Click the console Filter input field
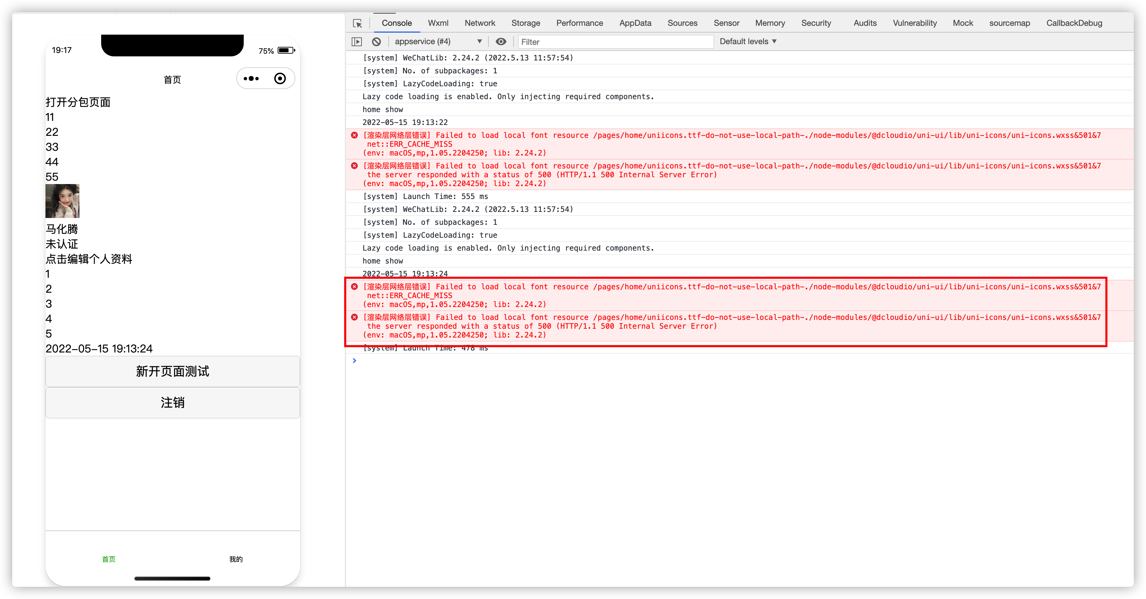The image size is (1146, 599). tap(615, 41)
